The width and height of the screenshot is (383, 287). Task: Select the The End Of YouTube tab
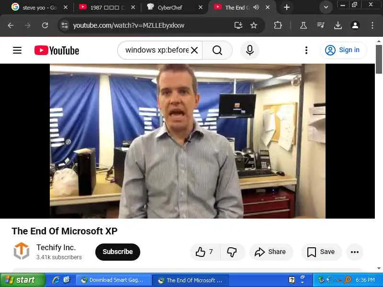(235, 8)
